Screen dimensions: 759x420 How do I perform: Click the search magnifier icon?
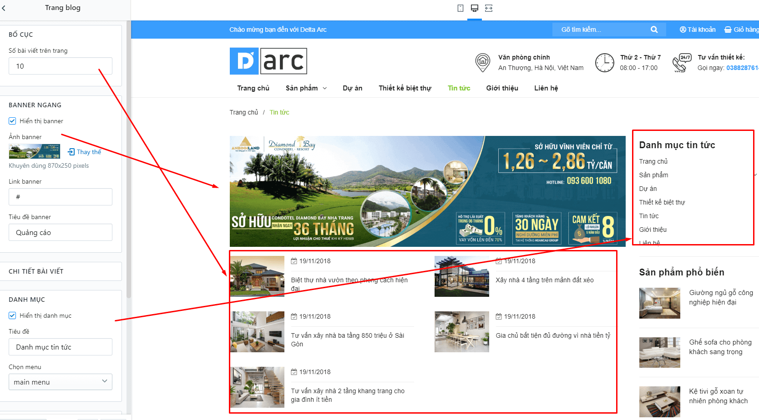[x=654, y=30]
